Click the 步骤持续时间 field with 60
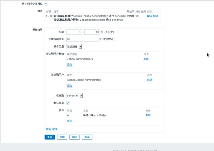This screenshot has width=214, height=151. 82,39
